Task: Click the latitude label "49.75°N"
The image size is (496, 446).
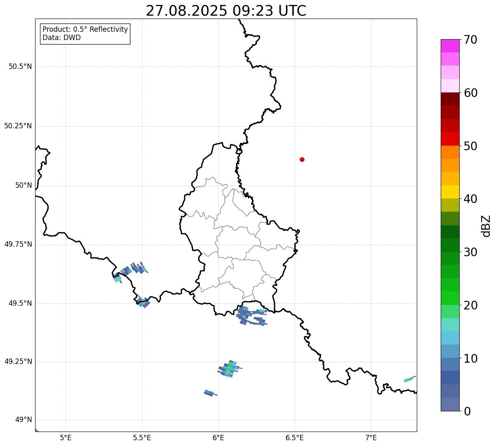Action: coord(18,244)
